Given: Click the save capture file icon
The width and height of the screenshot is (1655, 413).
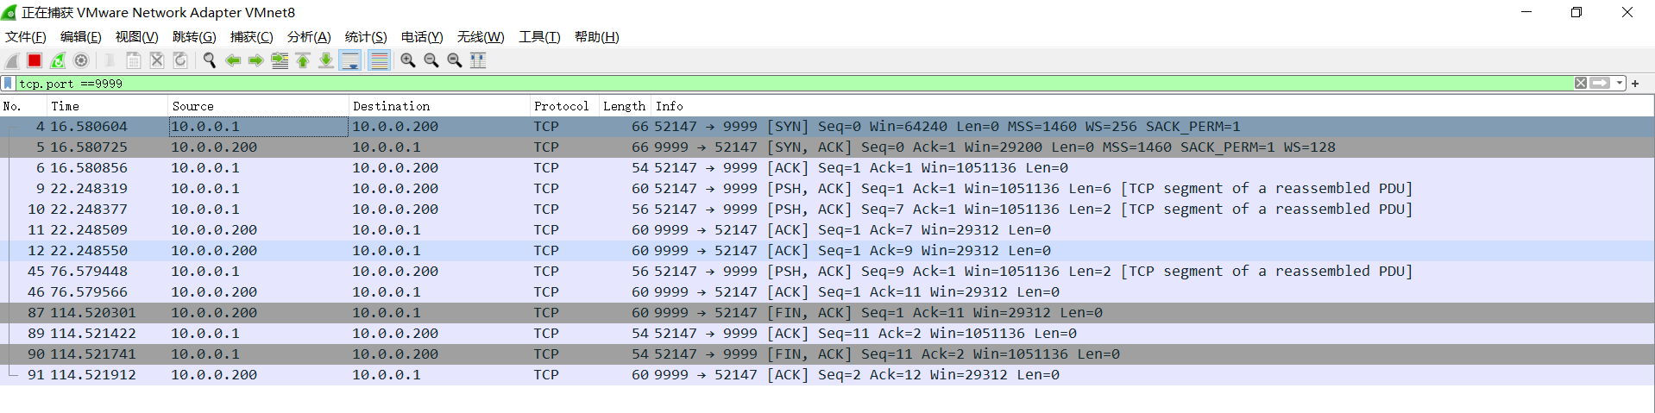Looking at the screenshot, I should coord(134,60).
